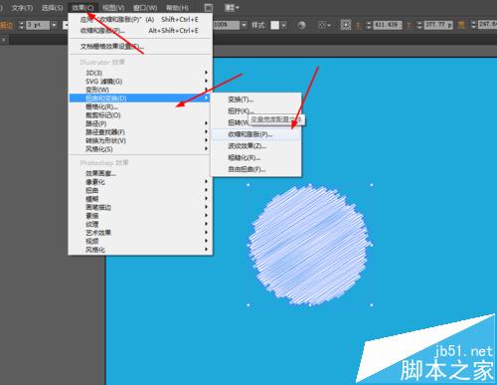Open the 窗口(W) menu

click(145, 7)
